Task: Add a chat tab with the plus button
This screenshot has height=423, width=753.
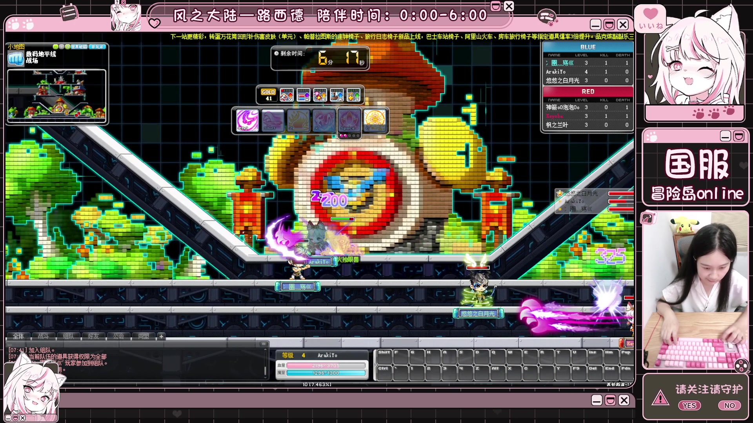Action: coord(161,336)
